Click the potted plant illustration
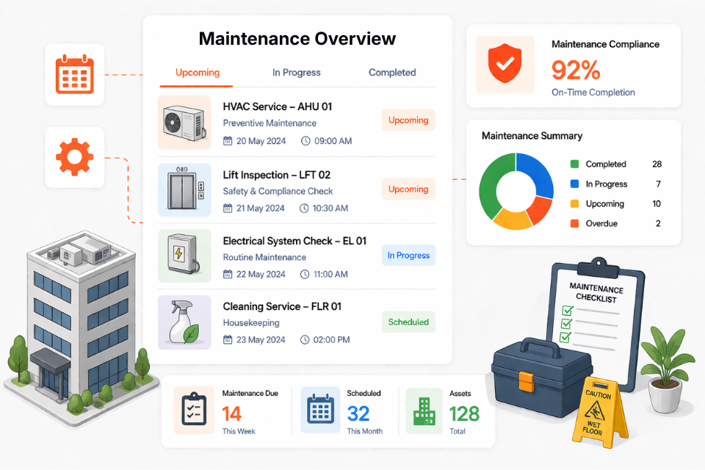This screenshot has width=705, height=470. tap(667, 369)
